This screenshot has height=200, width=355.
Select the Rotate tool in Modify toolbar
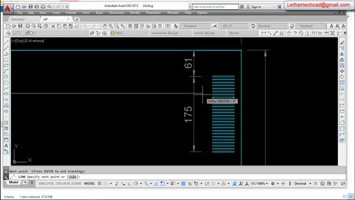tap(342, 77)
